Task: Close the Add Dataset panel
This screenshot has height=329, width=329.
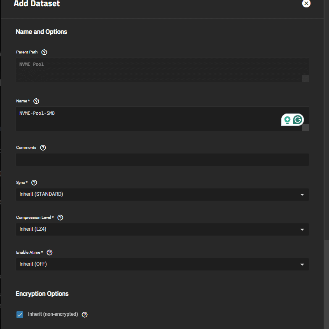Action: [306, 3]
